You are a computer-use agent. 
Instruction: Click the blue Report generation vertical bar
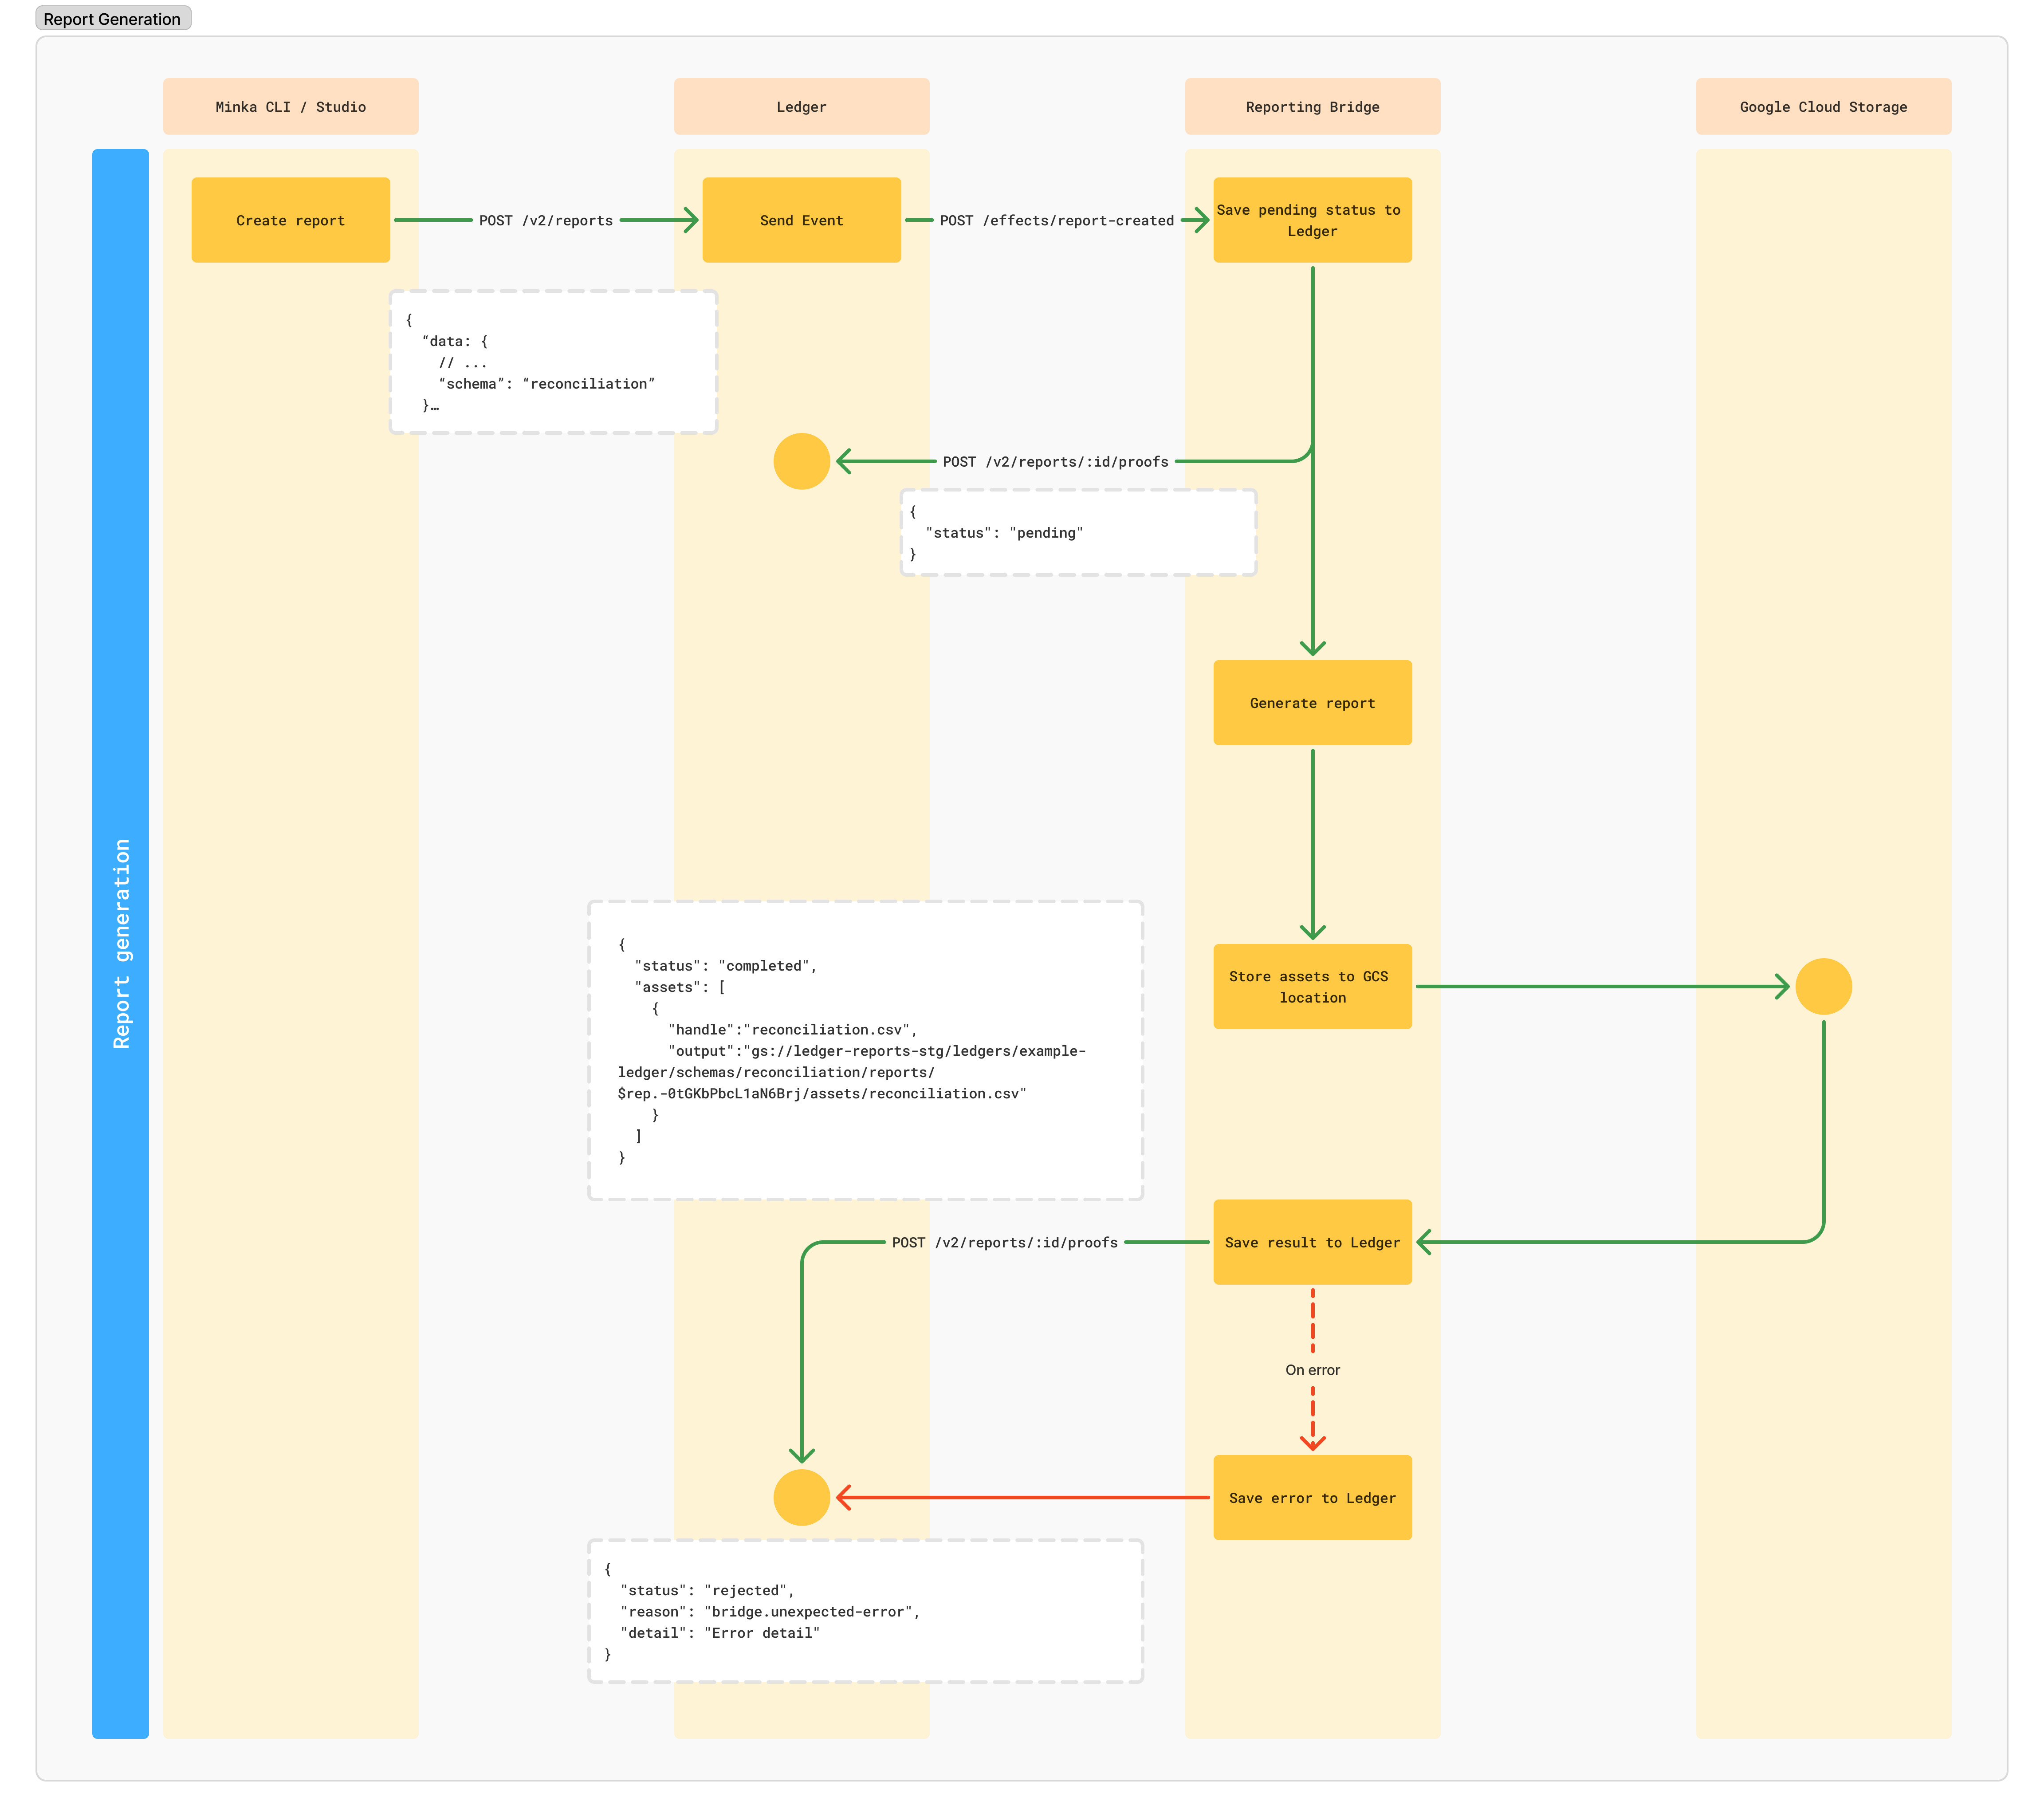point(120,943)
